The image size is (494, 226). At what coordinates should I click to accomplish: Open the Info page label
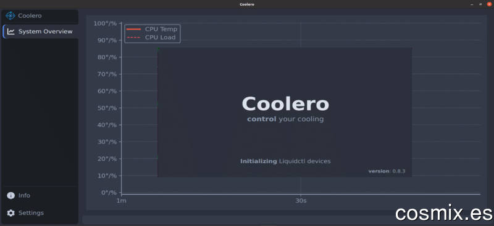point(24,195)
